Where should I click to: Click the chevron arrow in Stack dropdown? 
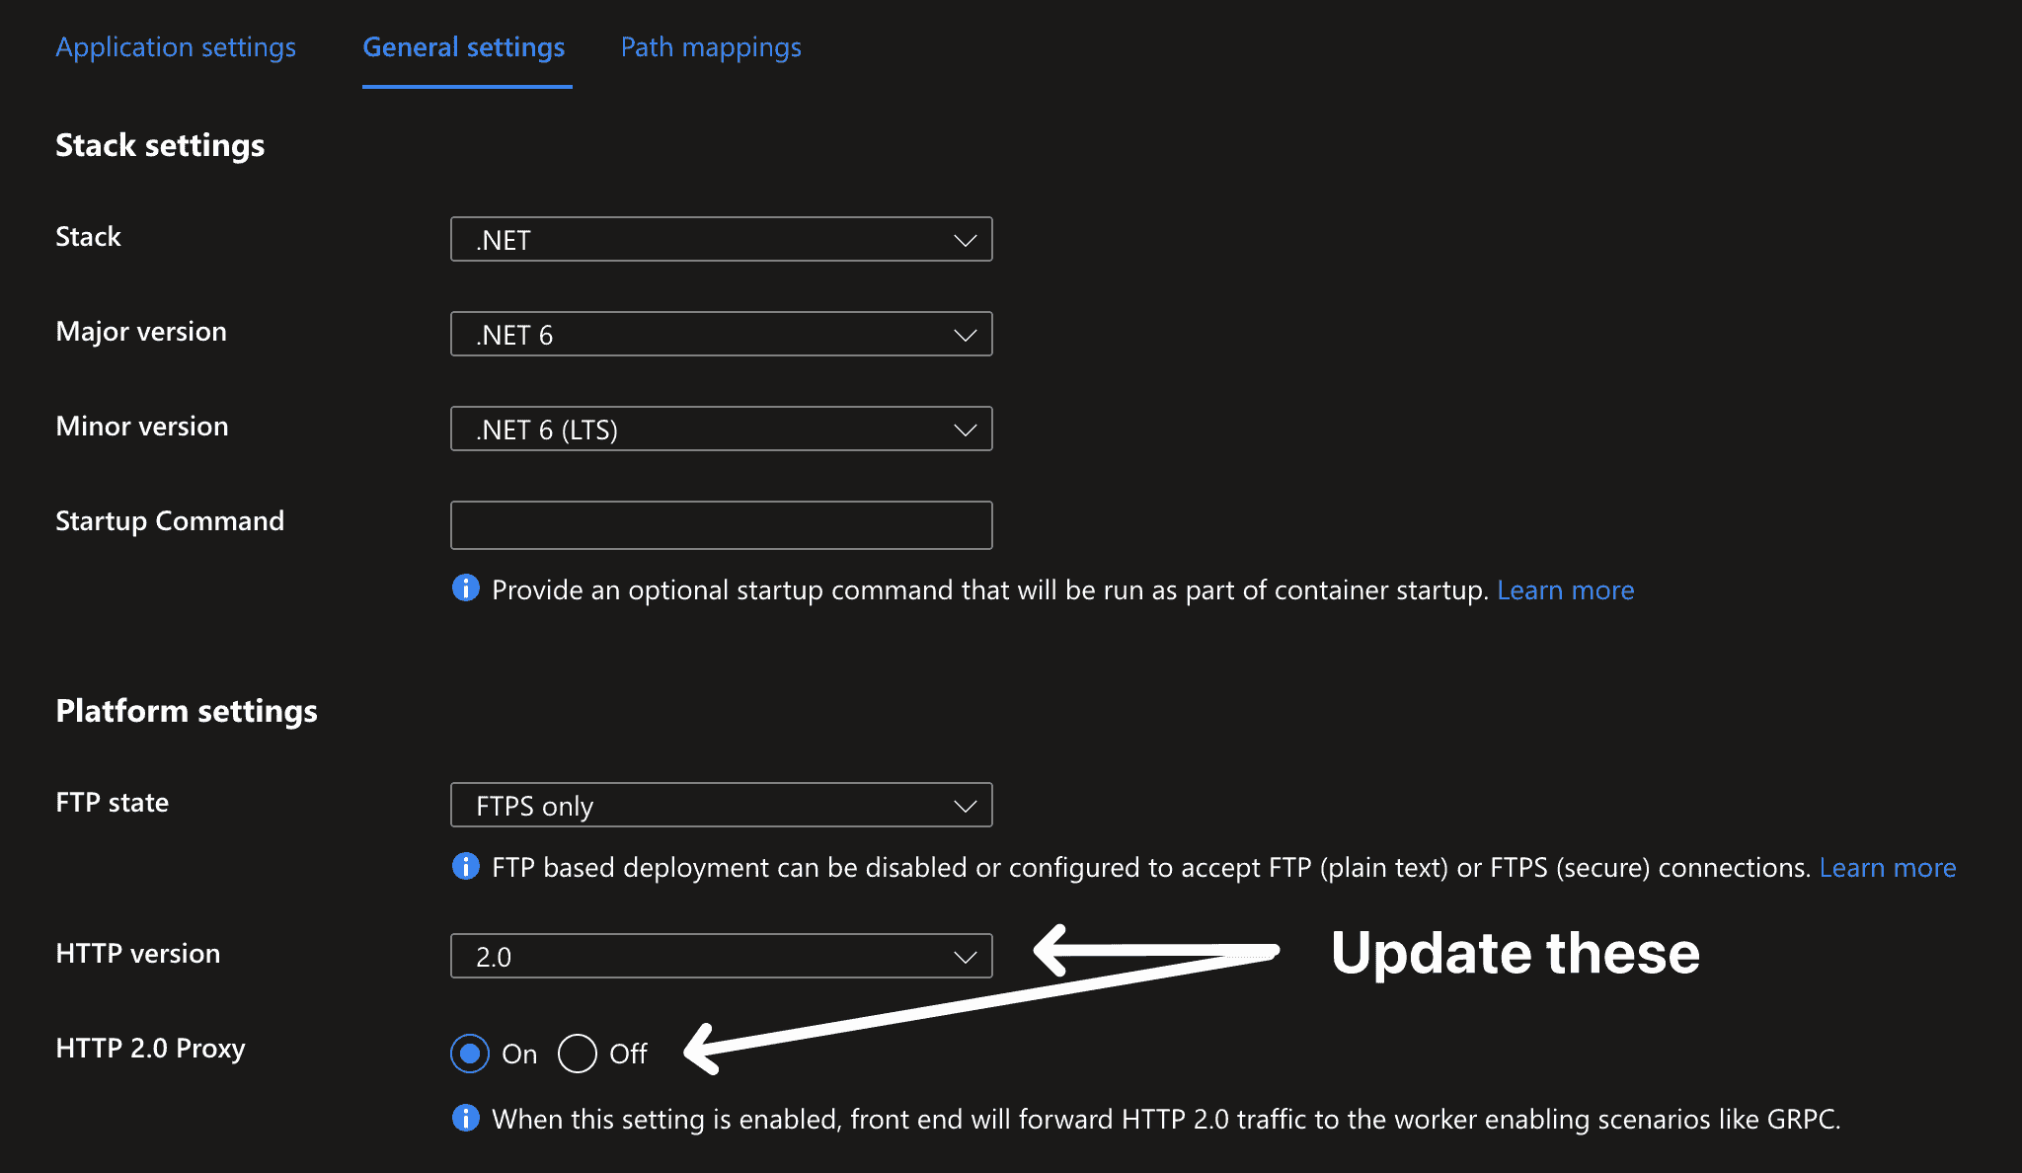[x=965, y=241]
